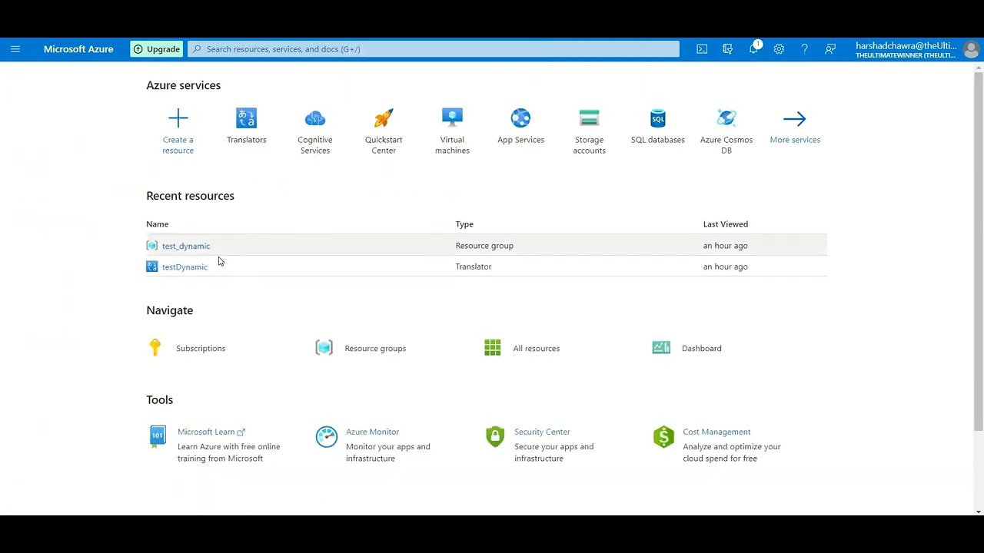Open the harshadchawra account menu
The height and width of the screenshot is (553, 984).
coord(906,50)
